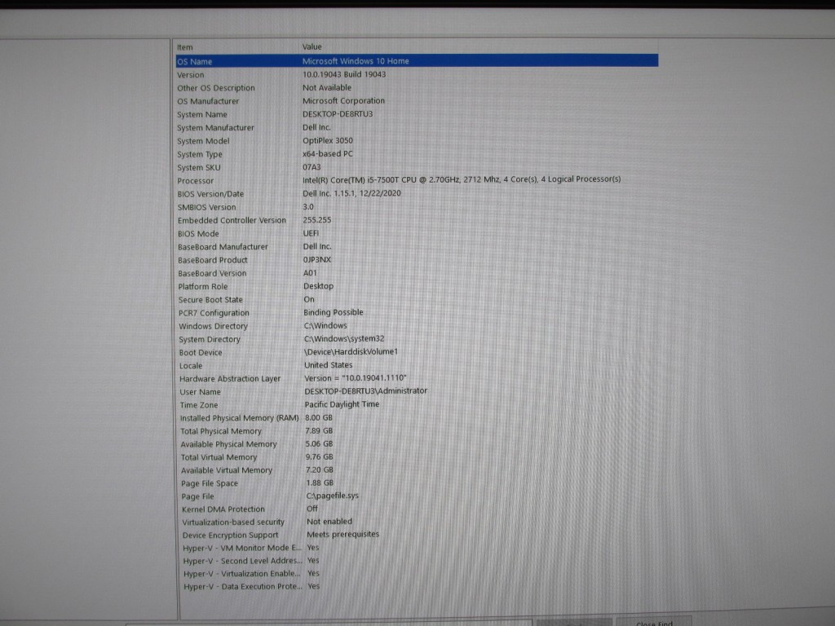The width and height of the screenshot is (835, 626).
Task: Click the Embedded Controller Version label
Action: [232, 220]
